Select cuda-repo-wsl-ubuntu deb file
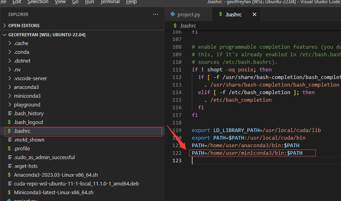 (76, 183)
